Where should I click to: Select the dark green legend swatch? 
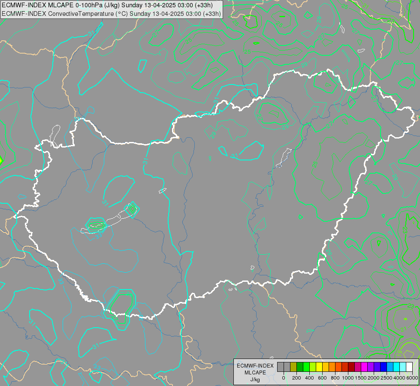(x=300, y=367)
